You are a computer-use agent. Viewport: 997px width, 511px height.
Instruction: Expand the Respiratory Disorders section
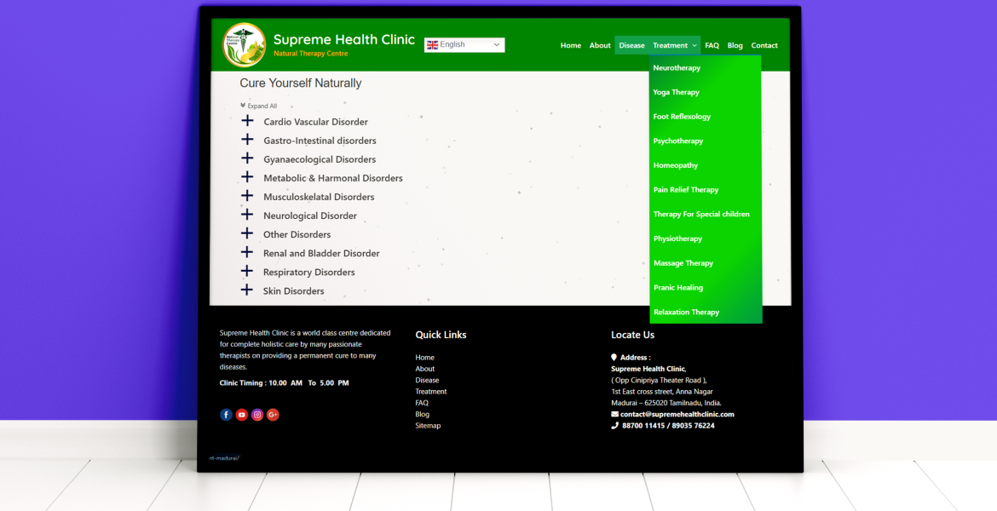pos(308,273)
